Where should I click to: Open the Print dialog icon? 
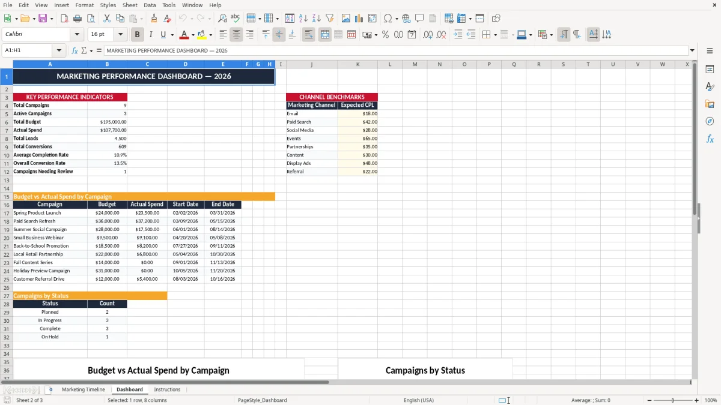coord(78,19)
